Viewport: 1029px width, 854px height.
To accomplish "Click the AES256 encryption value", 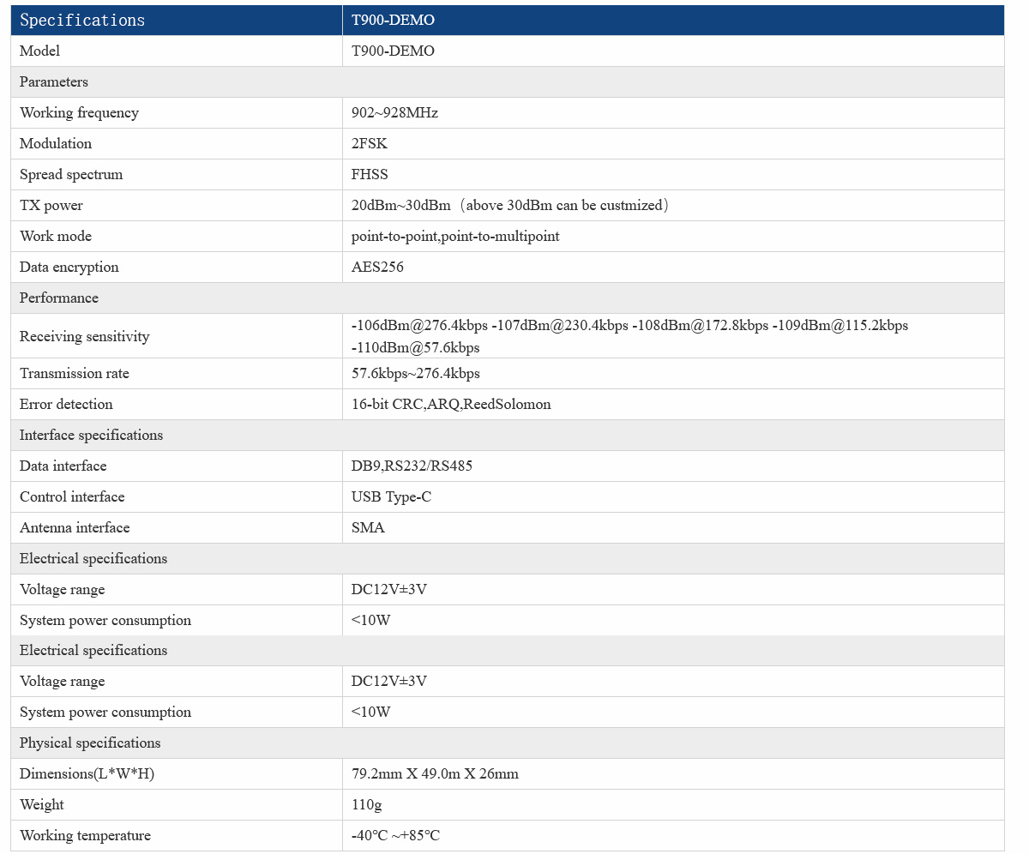I will click(x=377, y=268).
